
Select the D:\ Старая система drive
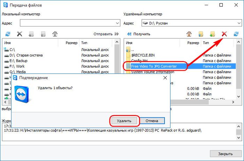click(x=26, y=55)
